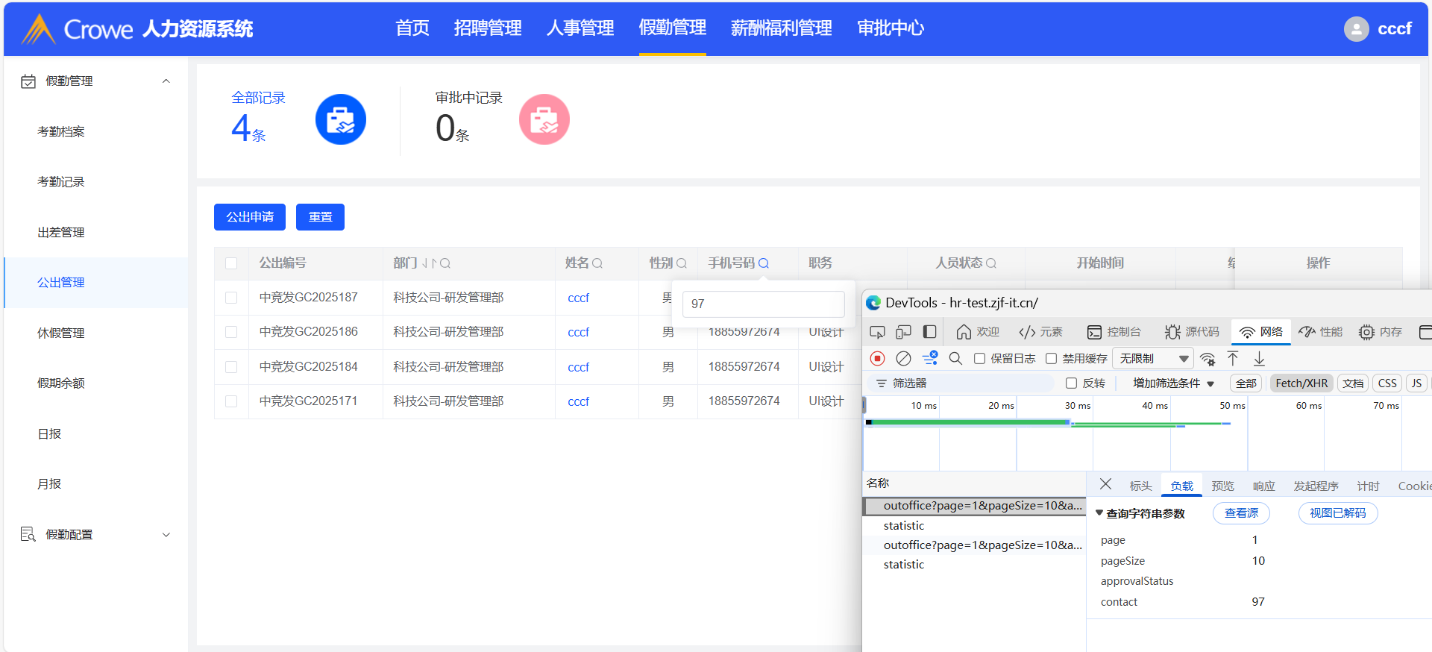The width and height of the screenshot is (1432, 652).
Task: Click the network timeline overview at 30 ms
Action: [x=1077, y=433]
